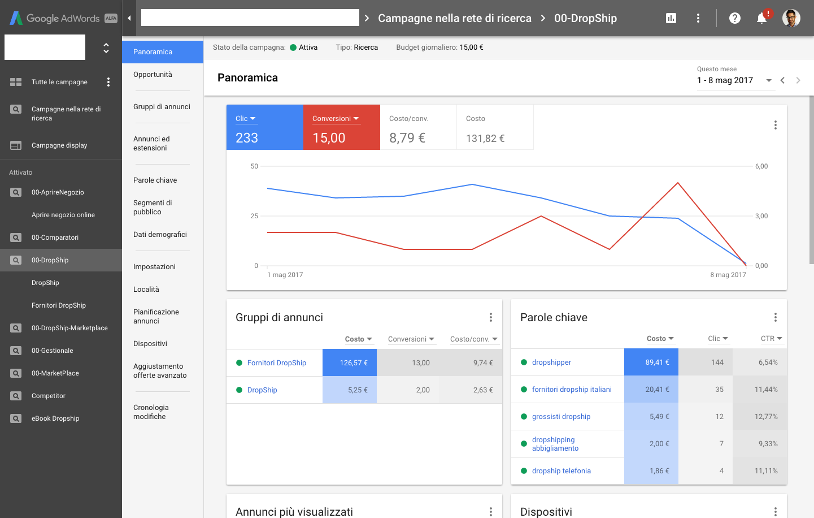The height and width of the screenshot is (518, 814).
Task: Open Fornitori DropShip ad group link in table
Action: (277, 363)
